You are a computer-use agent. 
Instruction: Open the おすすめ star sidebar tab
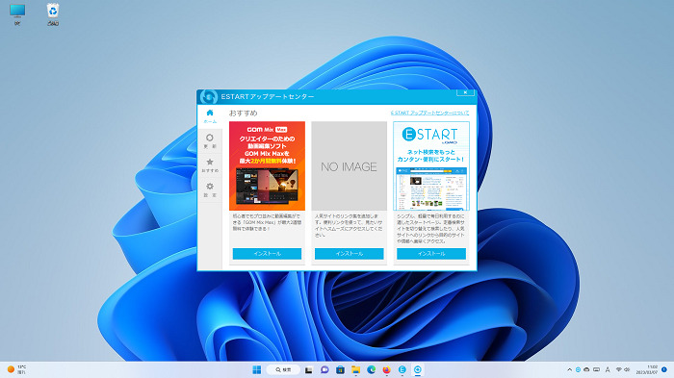(210, 165)
